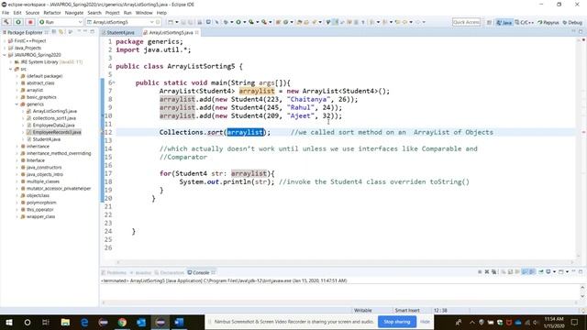The width and height of the screenshot is (587, 330).
Task: Click the red stop button in toolbar
Action: (x=30, y=22)
